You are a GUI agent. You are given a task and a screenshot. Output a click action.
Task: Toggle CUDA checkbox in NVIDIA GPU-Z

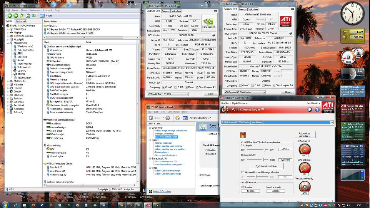point(175,87)
